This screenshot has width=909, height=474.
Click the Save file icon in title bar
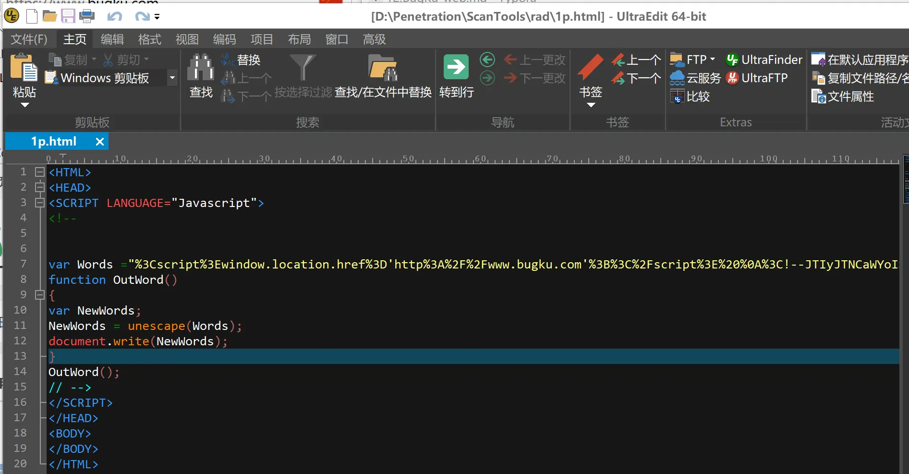tap(68, 16)
